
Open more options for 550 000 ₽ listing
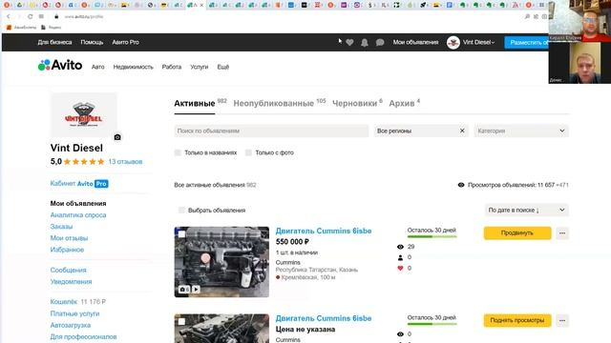tap(562, 232)
